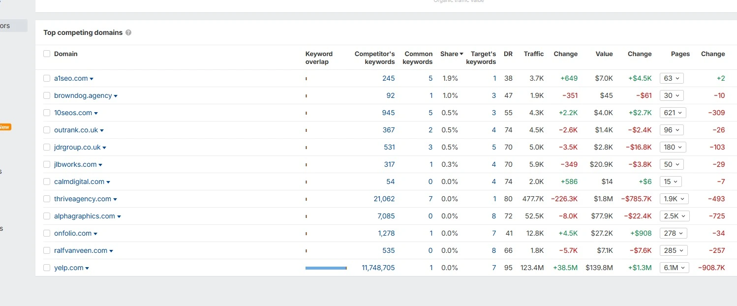The width and height of the screenshot is (737, 306).
Task: Select the onfolio.com checkbox
Action: pos(47,233)
